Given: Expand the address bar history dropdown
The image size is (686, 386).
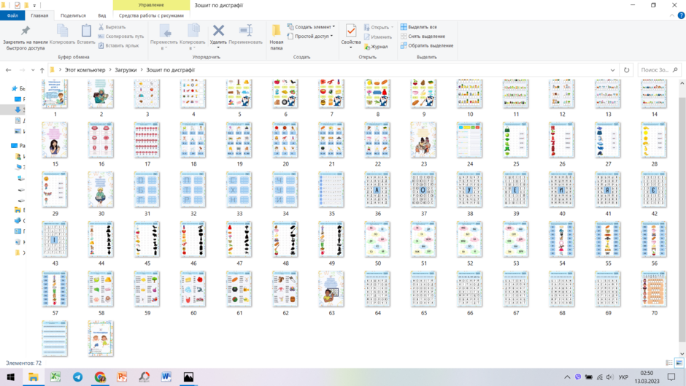Looking at the screenshot, I should tap(612, 70).
